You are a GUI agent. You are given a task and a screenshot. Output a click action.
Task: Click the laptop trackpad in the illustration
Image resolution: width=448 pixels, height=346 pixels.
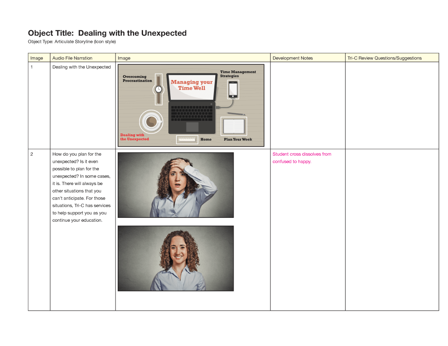pos(192,127)
